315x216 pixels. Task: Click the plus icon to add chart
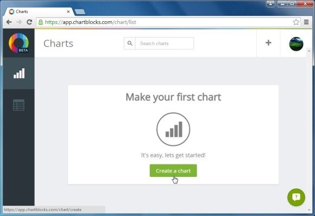[268, 43]
